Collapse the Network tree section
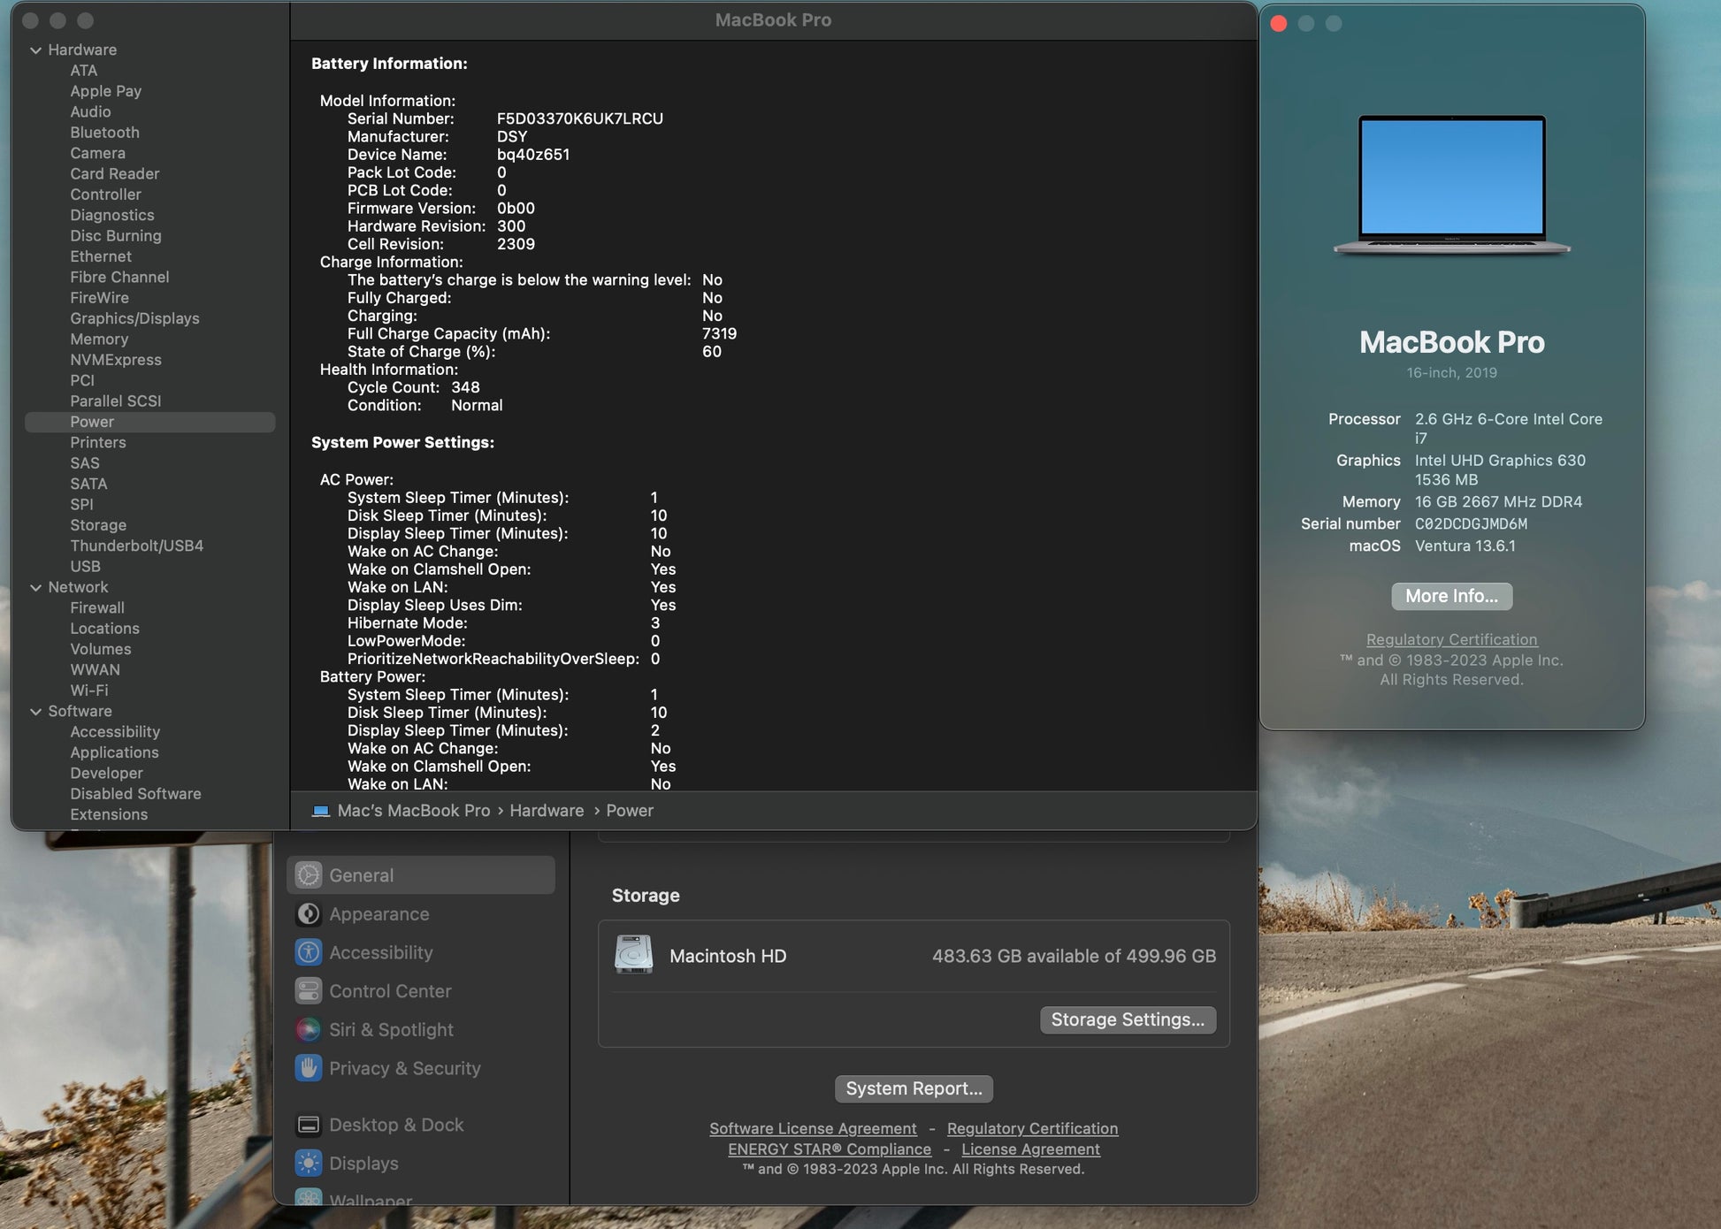Viewport: 1721px width, 1229px height. (36, 587)
